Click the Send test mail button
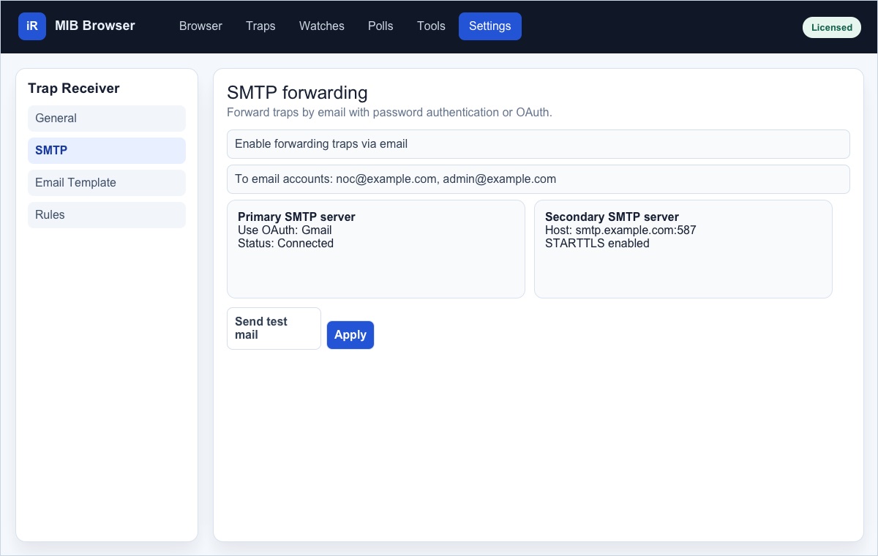Image resolution: width=878 pixels, height=556 pixels. click(x=274, y=328)
